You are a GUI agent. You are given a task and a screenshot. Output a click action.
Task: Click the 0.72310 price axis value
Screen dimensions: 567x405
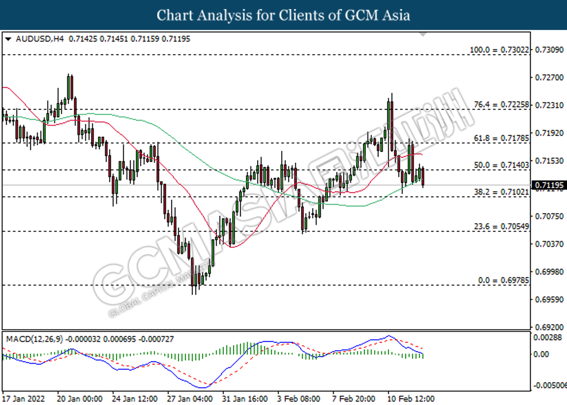(x=549, y=105)
